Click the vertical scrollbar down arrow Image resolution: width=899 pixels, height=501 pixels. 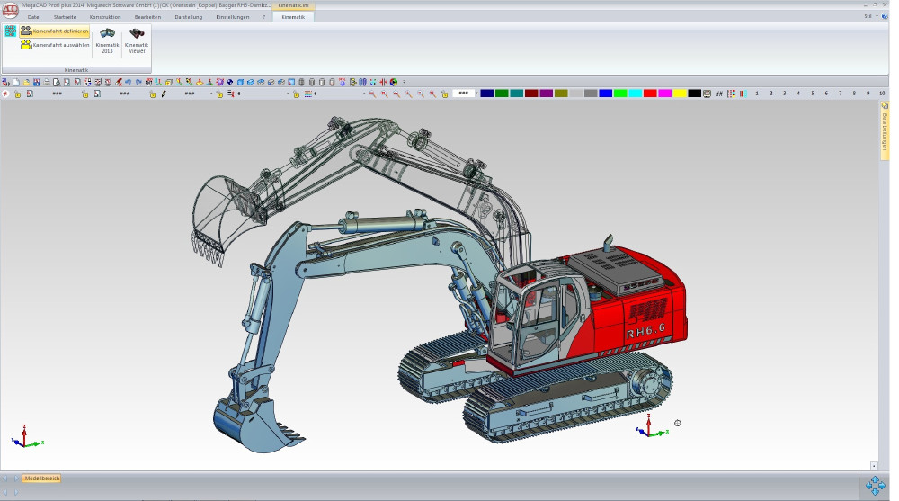pyautogui.click(x=874, y=466)
